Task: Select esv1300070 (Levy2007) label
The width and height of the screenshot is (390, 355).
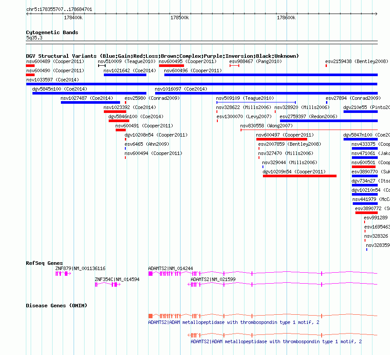Action: pos(244,116)
